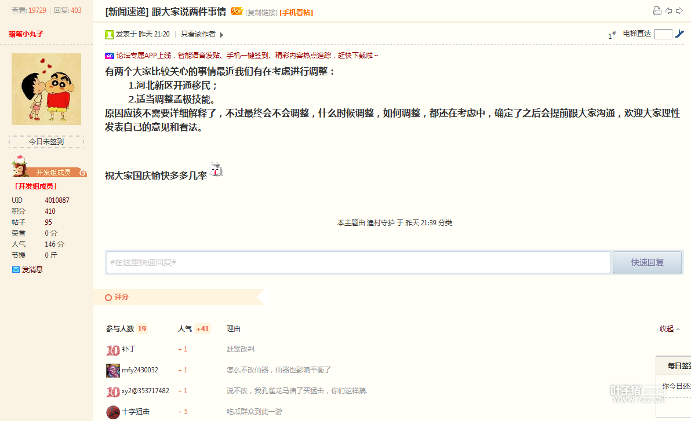Expand the 只看该作者 arrow
Image resolution: width=691 pixels, height=421 pixels.
coord(221,35)
